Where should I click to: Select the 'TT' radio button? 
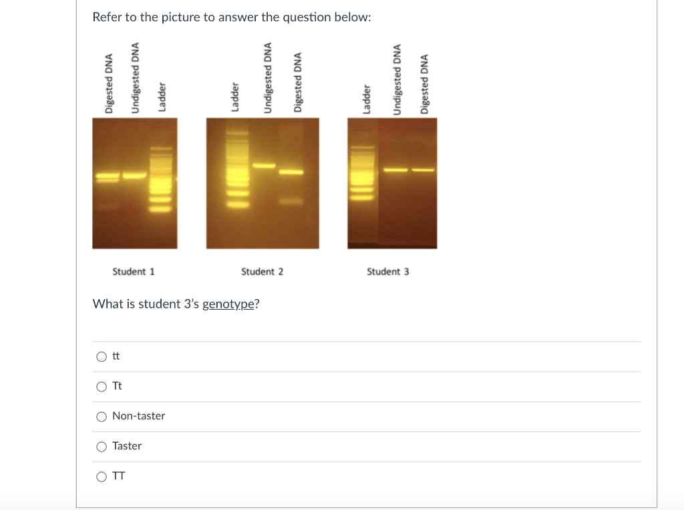point(102,477)
